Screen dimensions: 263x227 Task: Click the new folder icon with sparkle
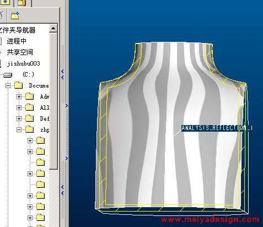coord(15,15)
